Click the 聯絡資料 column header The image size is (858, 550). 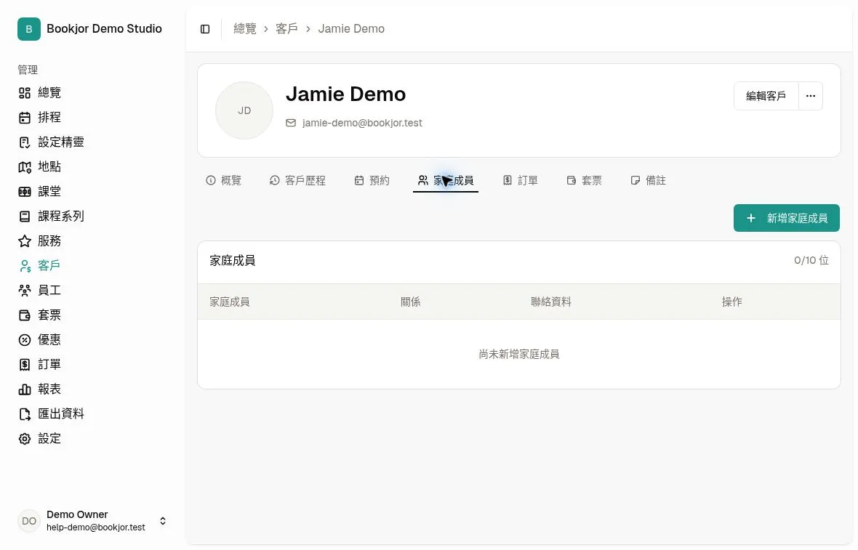coord(551,302)
